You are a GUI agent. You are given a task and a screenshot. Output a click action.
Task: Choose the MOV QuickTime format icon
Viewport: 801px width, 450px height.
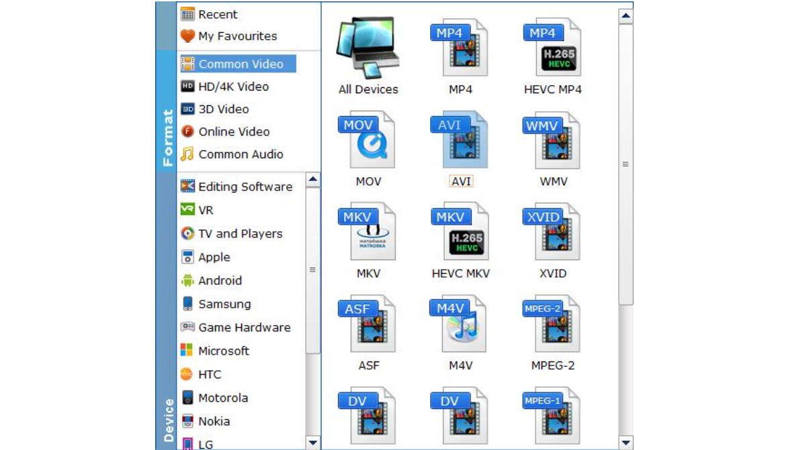[x=368, y=140]
